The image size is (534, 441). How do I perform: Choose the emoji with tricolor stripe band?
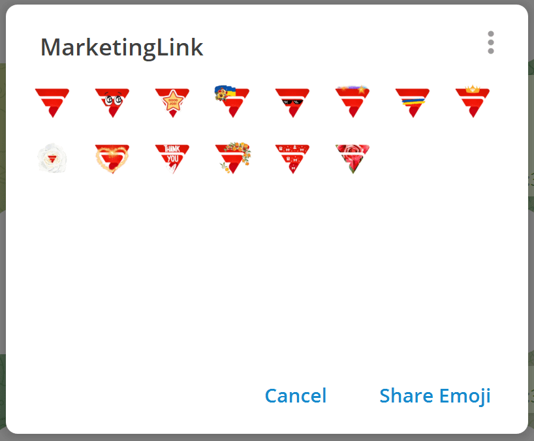pyautogui.click(x=412, y=102)
